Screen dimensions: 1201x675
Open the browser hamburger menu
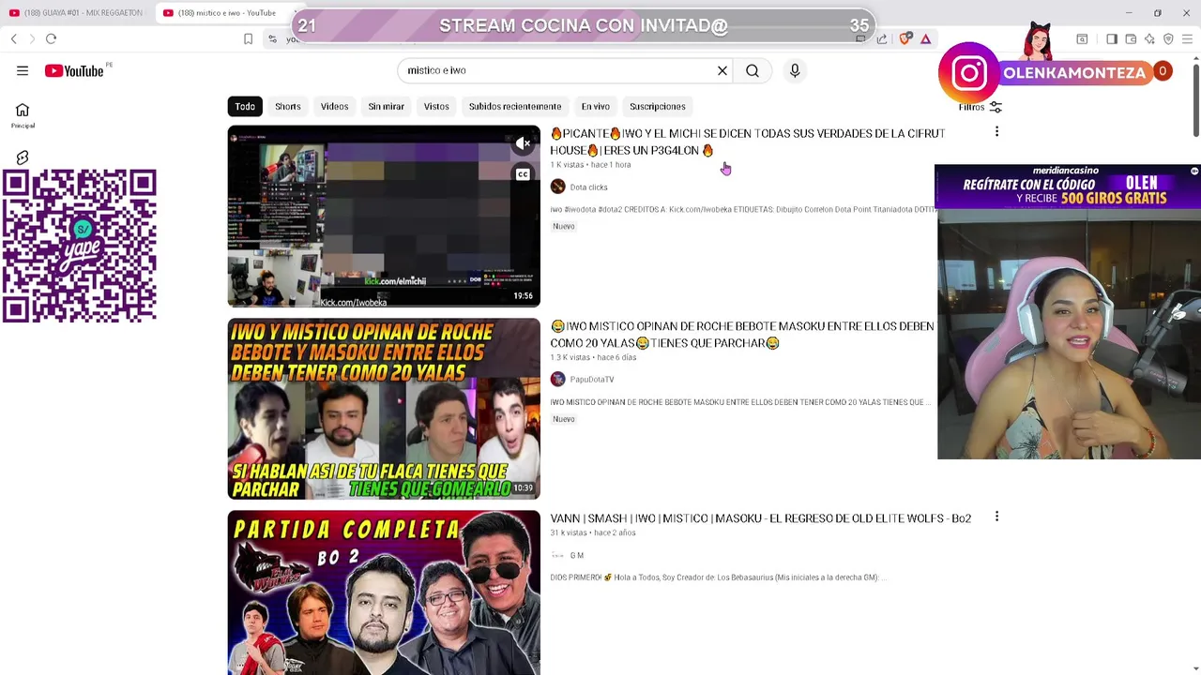pyautogui.click(x=1187, y=38)
